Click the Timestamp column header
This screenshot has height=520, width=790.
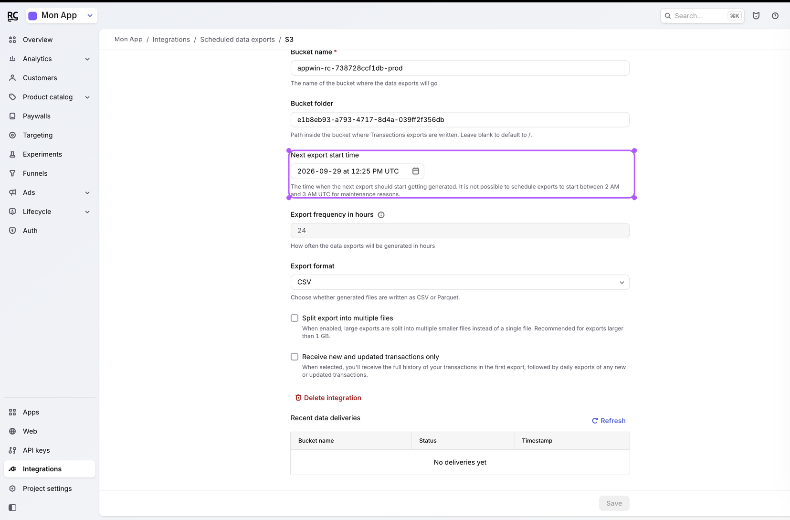(x=572, y=441)
